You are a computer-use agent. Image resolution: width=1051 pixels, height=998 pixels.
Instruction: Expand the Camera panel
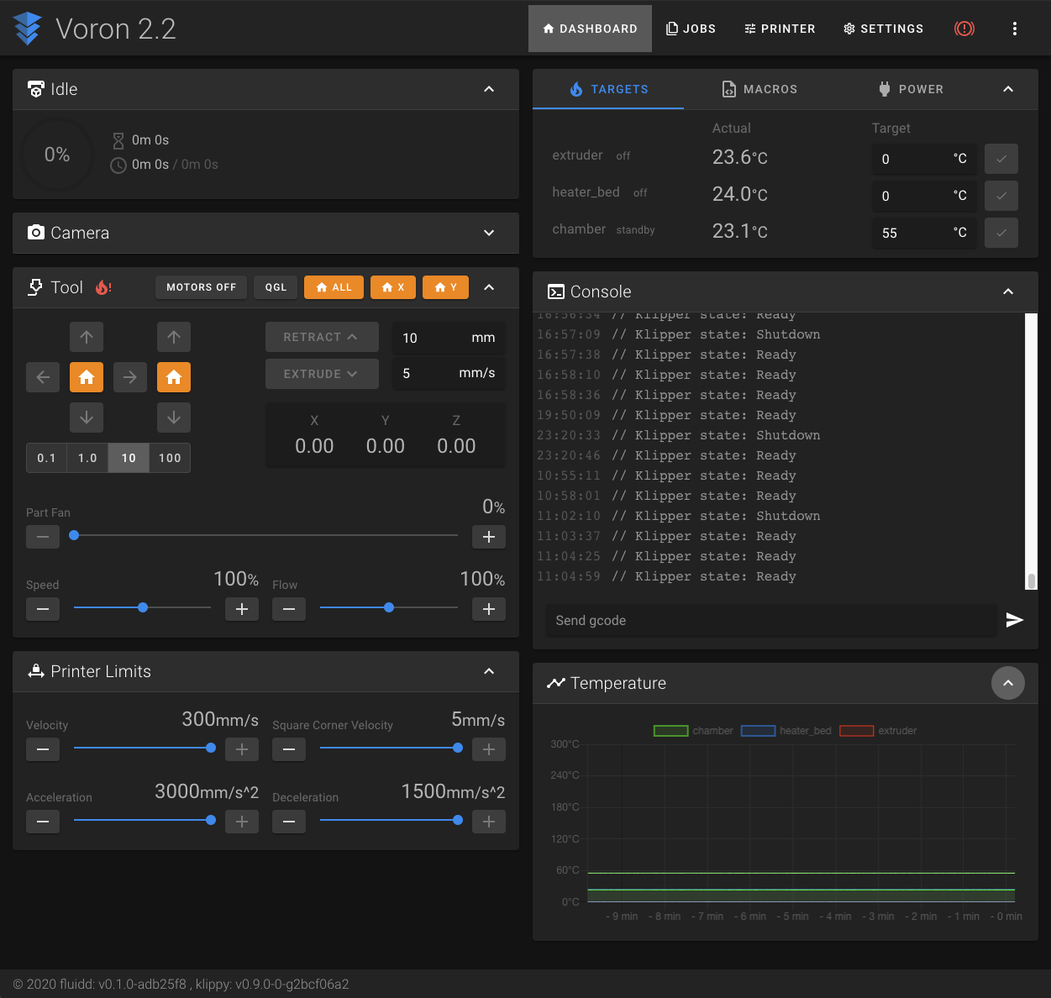[x=489, y=233]
